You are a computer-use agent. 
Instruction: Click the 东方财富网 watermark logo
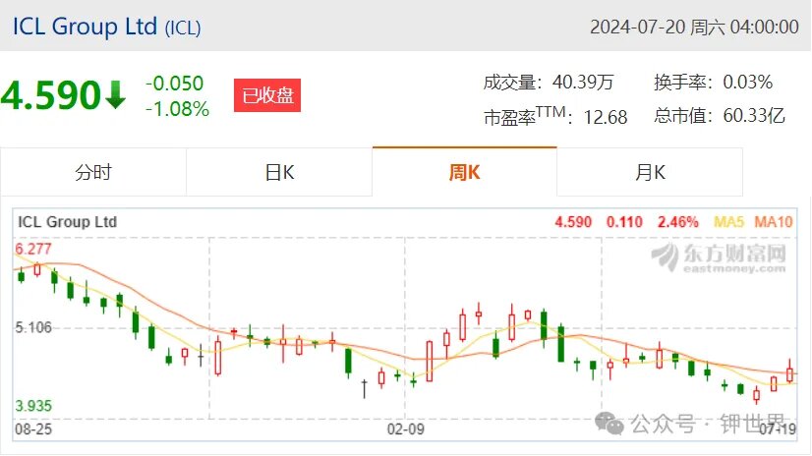pos(719,257)
